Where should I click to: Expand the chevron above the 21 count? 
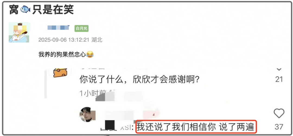click(x=279, y=69)
